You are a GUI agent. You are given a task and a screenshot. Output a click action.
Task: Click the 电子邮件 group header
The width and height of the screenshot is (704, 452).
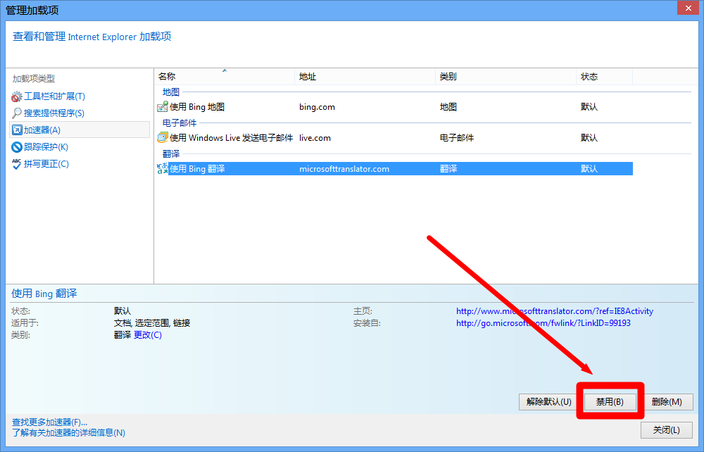click(x=180, y=123)
